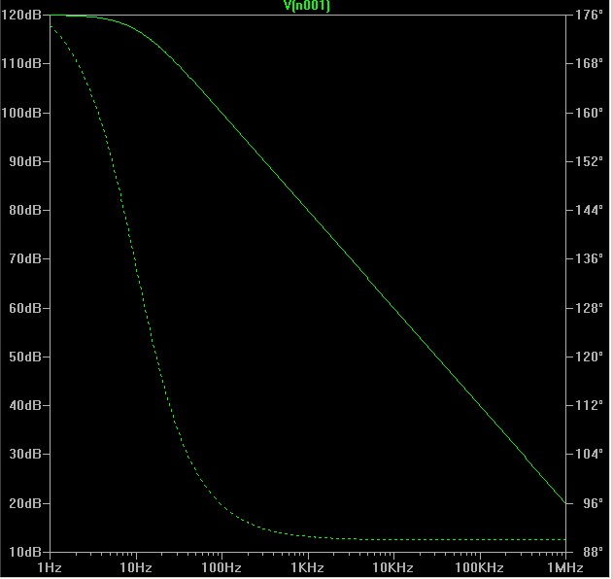
Task: Click the 96° tick on right axis
Action: 586,503
